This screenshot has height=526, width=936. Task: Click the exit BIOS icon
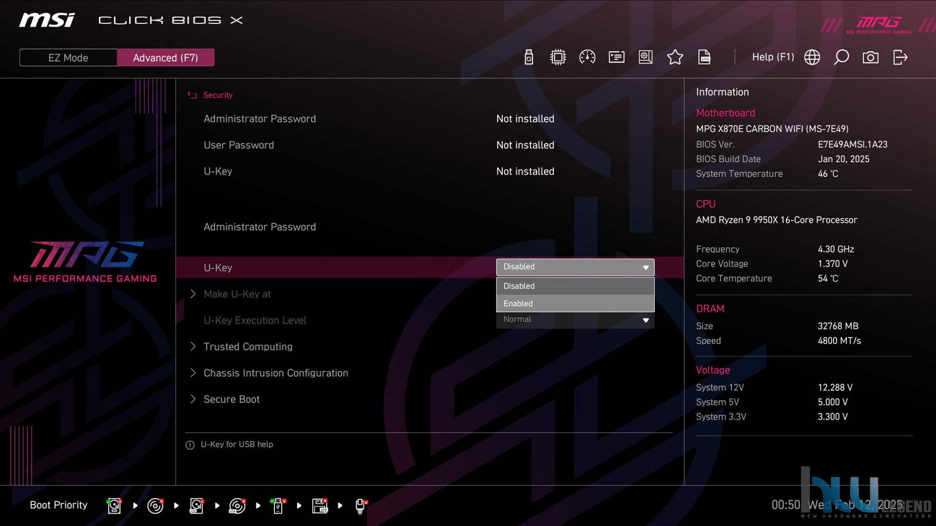pos(900,57)
